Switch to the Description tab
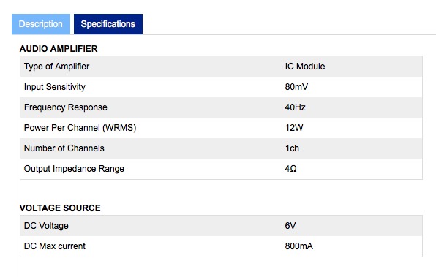436x277 pixels. click(x=41, y=24)
